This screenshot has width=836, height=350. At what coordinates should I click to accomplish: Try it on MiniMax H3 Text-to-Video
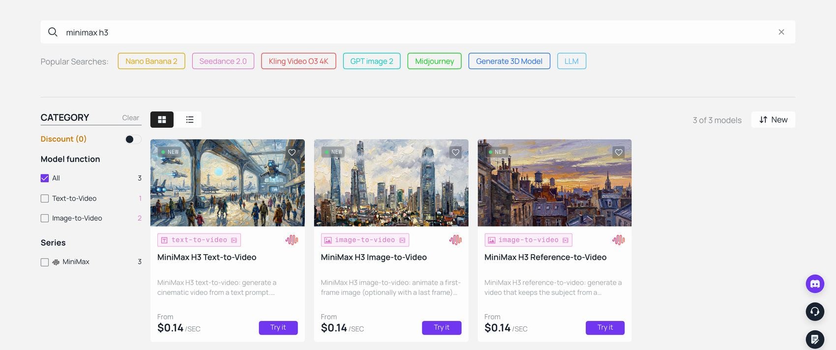[278, 327]
